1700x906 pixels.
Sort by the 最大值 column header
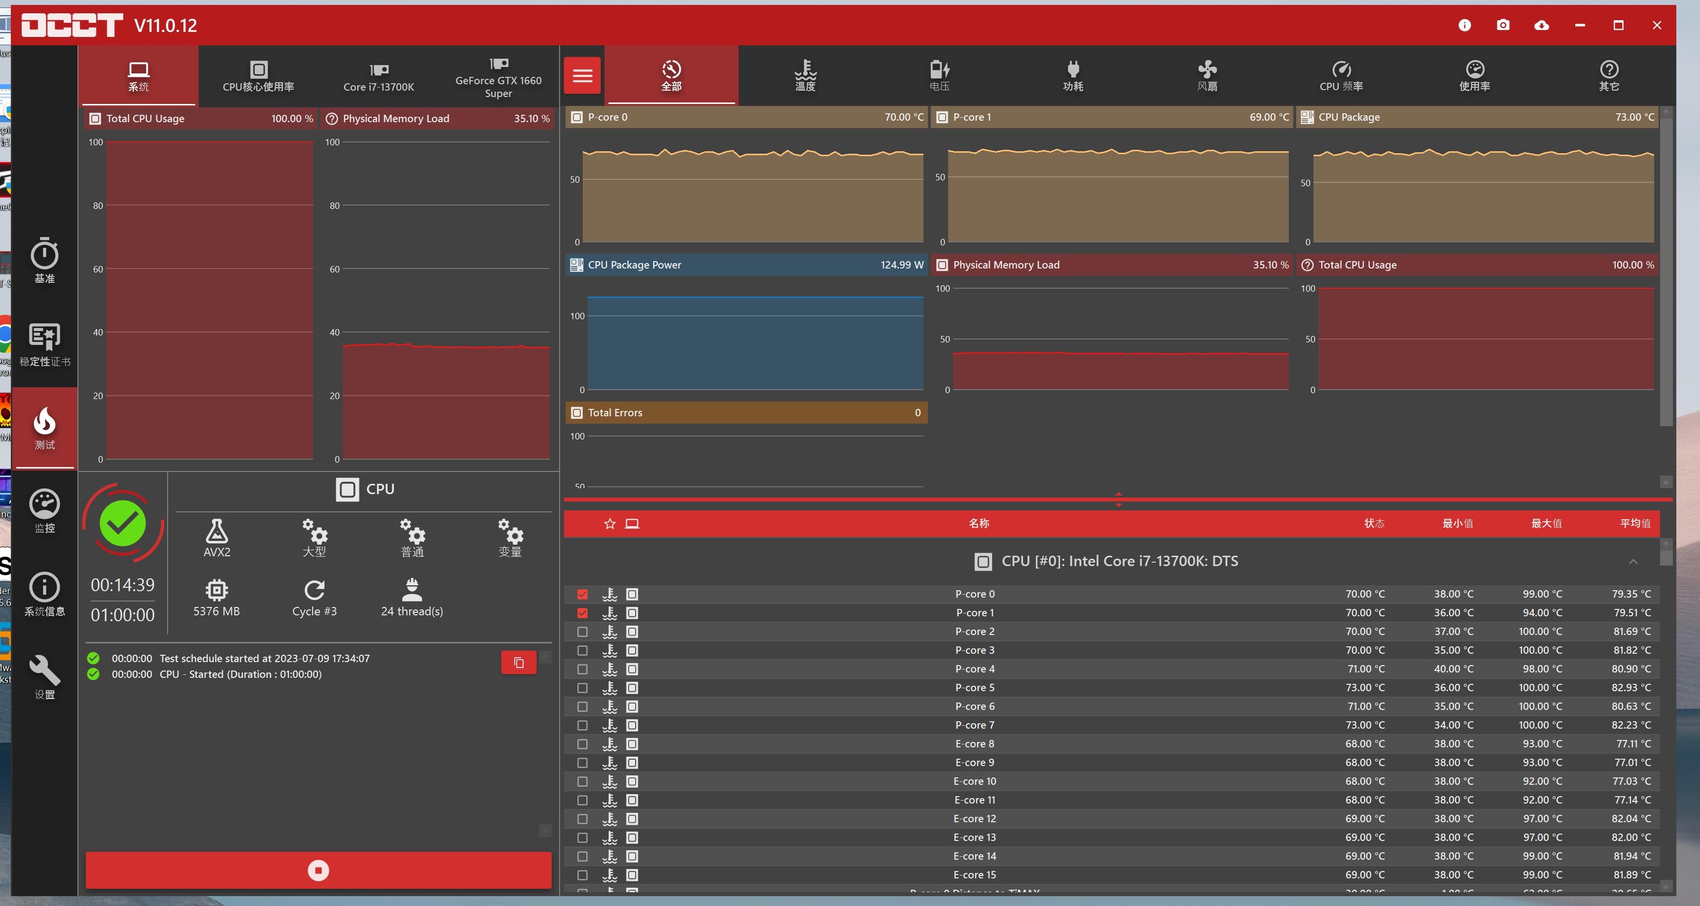pos(1546,524)
